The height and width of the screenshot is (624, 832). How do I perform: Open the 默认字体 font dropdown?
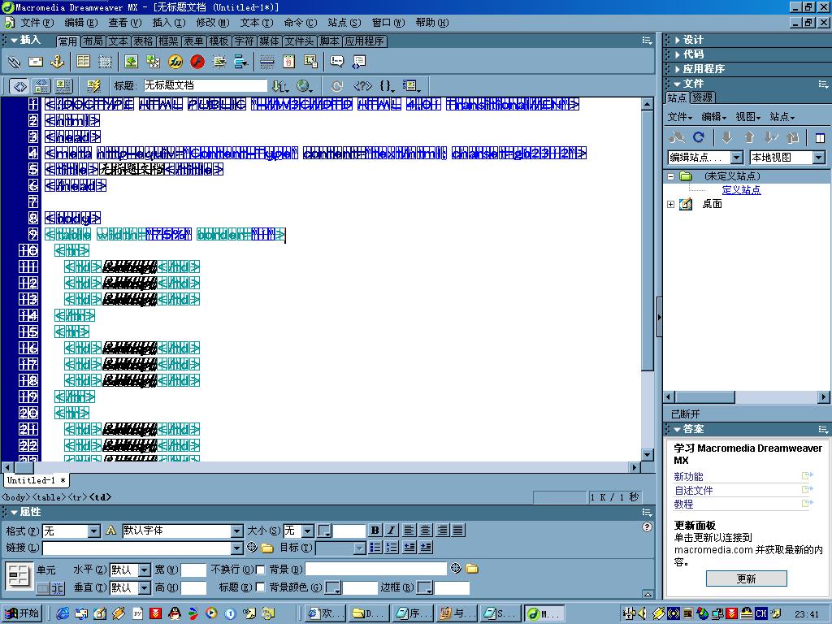(x=236, y=531)
